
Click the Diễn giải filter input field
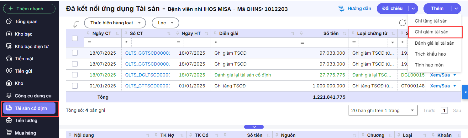pos(256,42)
